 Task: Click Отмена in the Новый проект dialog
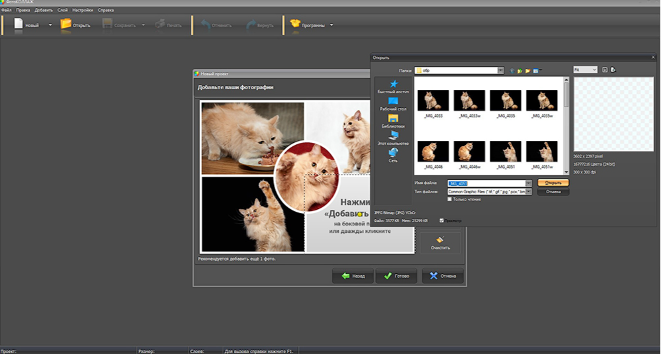(443, 276)
